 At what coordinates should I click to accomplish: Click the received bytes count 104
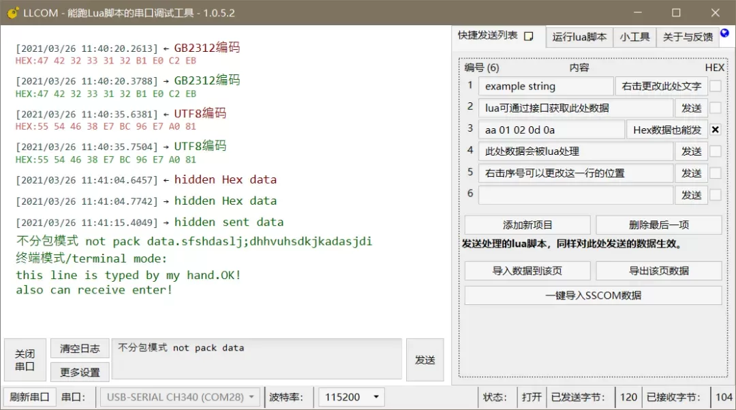724,397
